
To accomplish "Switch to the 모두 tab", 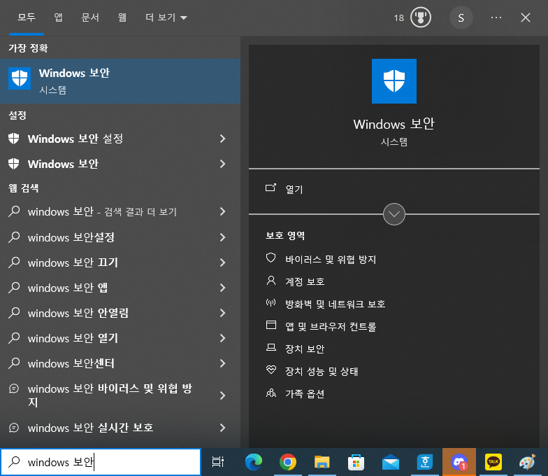I will click(27, 17).
